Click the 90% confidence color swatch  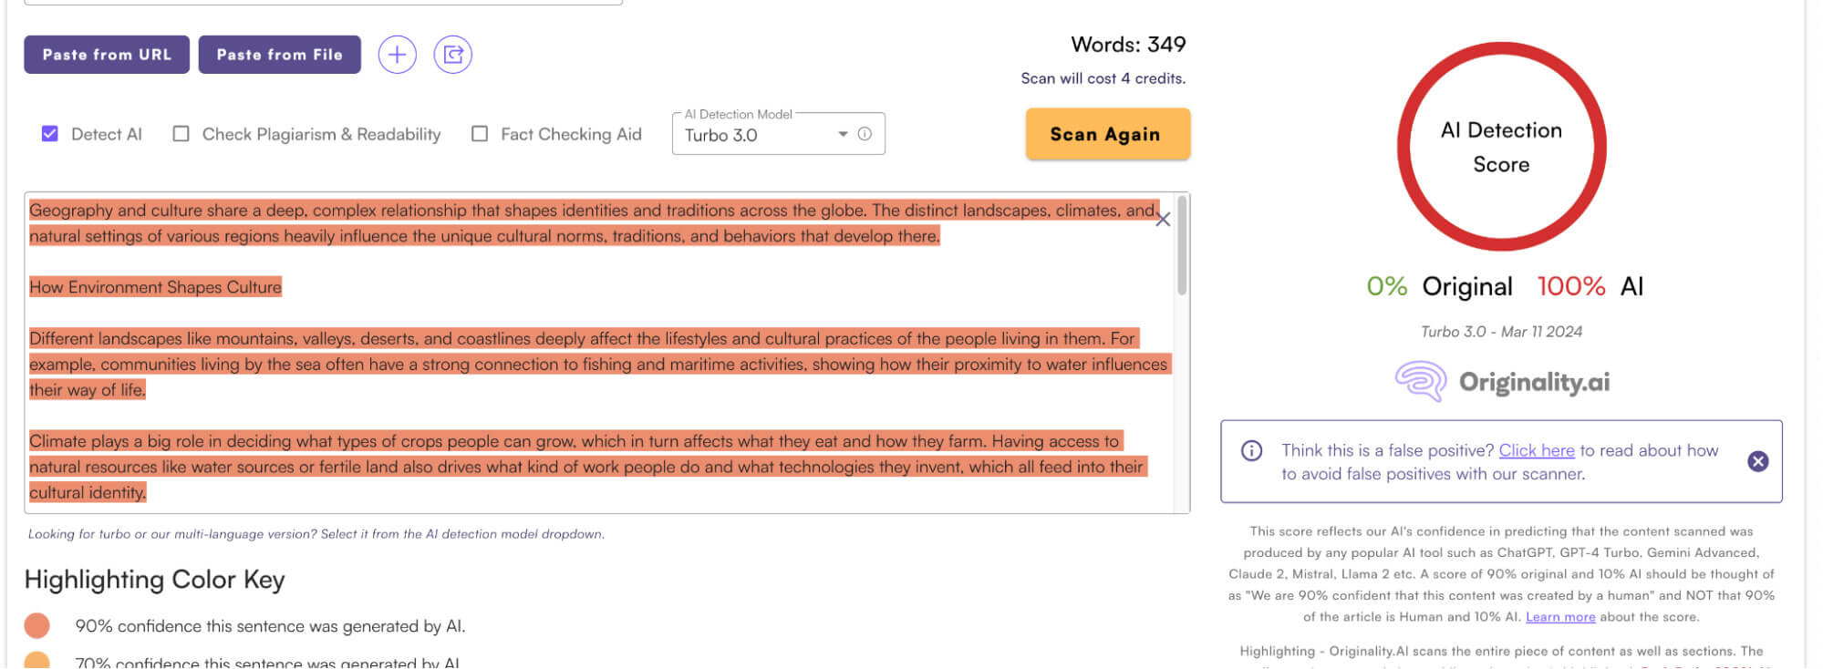coord(37,626)
